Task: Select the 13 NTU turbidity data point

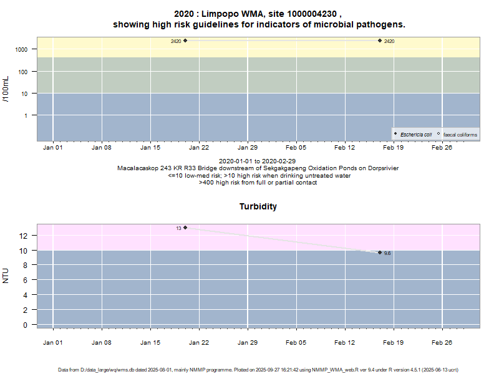Action: tap(185, 228)
